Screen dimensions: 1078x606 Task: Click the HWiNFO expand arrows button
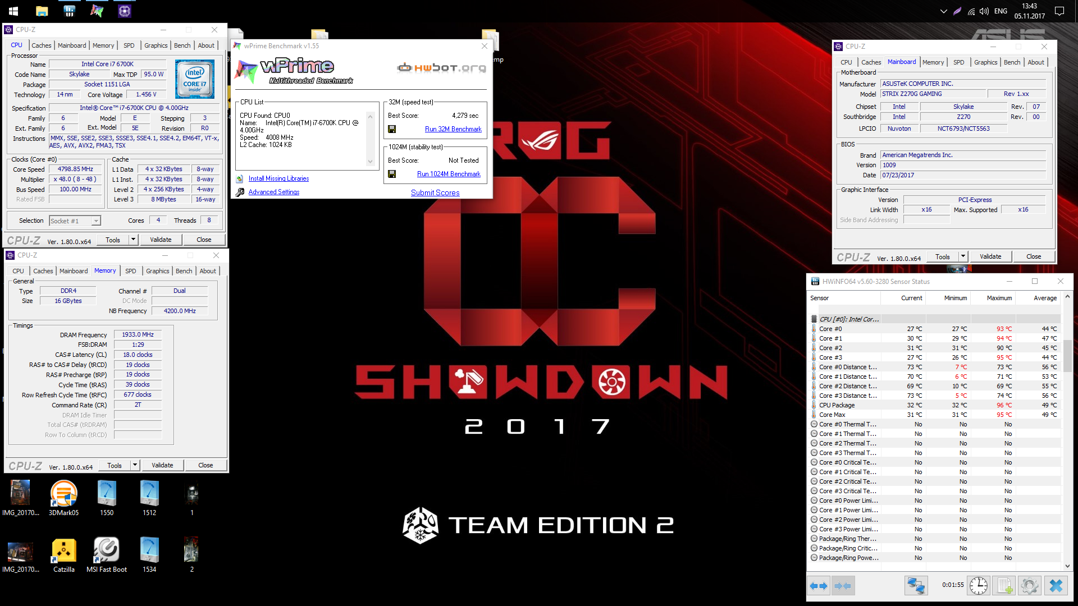click(x=819, y=586)
